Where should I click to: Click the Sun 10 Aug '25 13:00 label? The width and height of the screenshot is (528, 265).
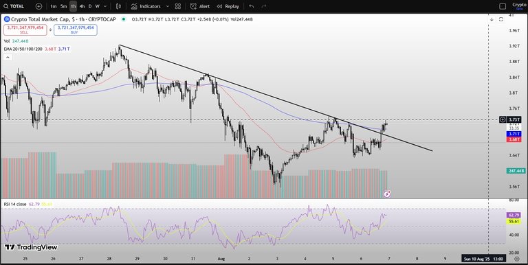coord(483,259)
